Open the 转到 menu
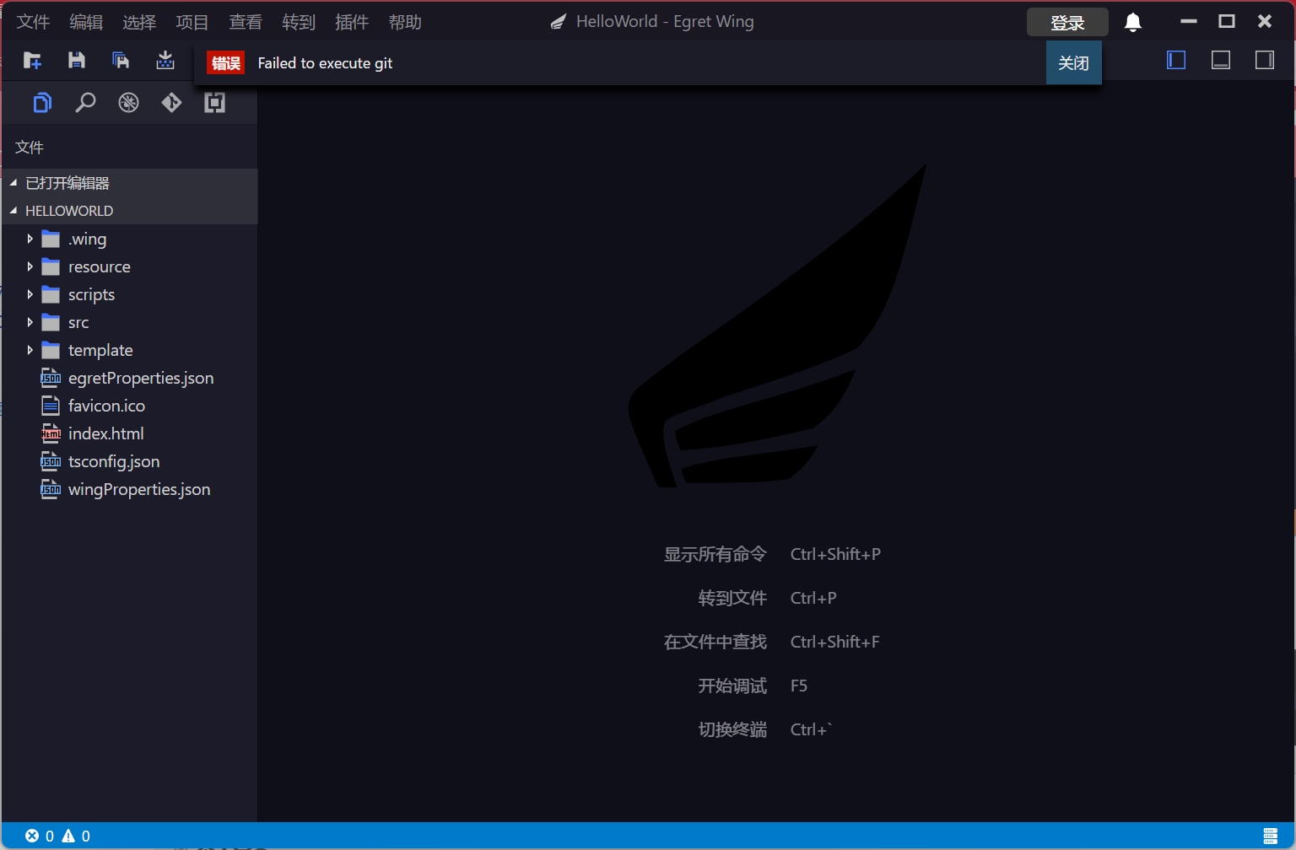 299,22
